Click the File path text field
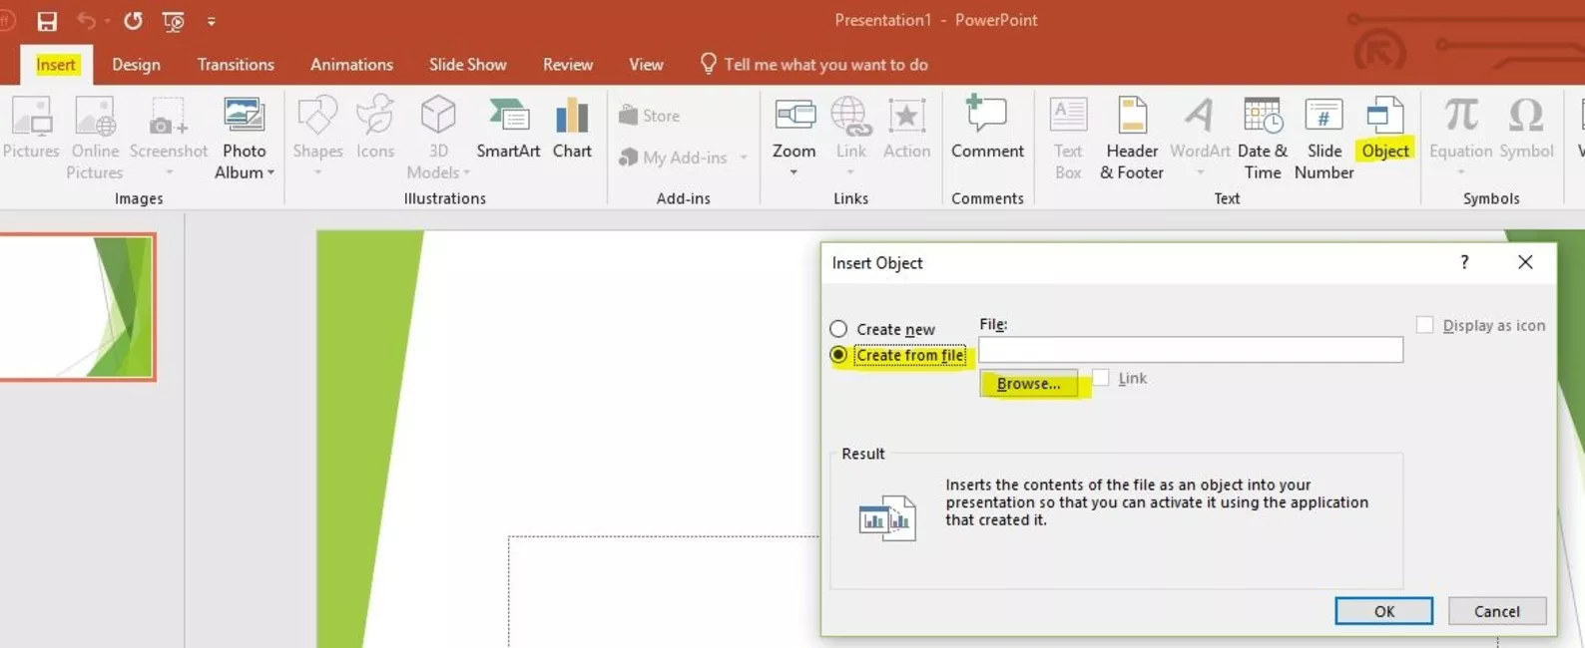 click(1190, 350)
